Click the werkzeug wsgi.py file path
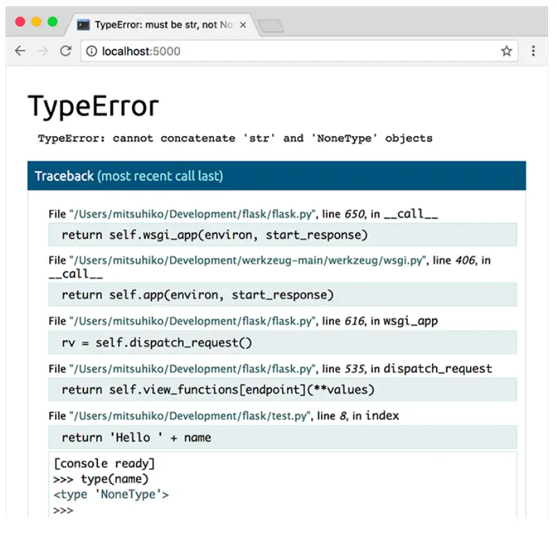 [248, 260]
